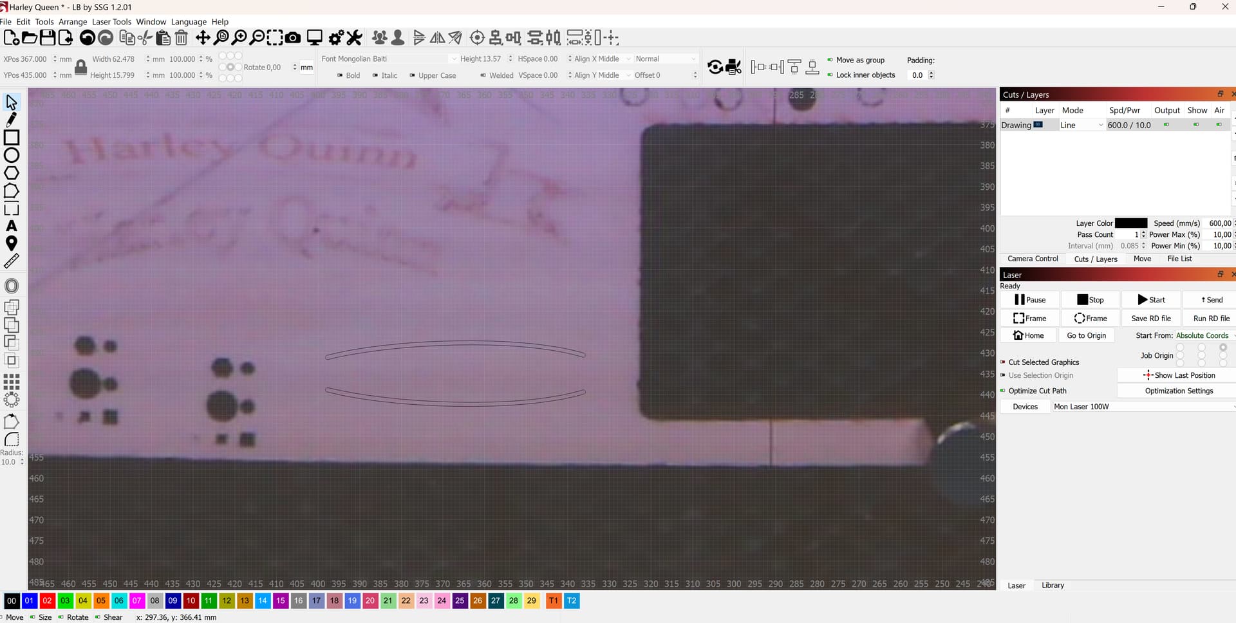Pick the black Layer Color swatch
The width and height of the screenshot is (1236, 623).
pos(1130,223)
